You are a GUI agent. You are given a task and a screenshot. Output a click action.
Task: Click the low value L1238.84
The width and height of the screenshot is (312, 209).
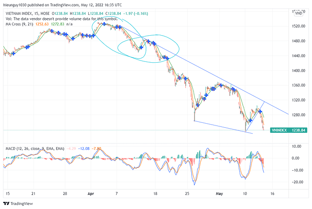click(95, 14)
